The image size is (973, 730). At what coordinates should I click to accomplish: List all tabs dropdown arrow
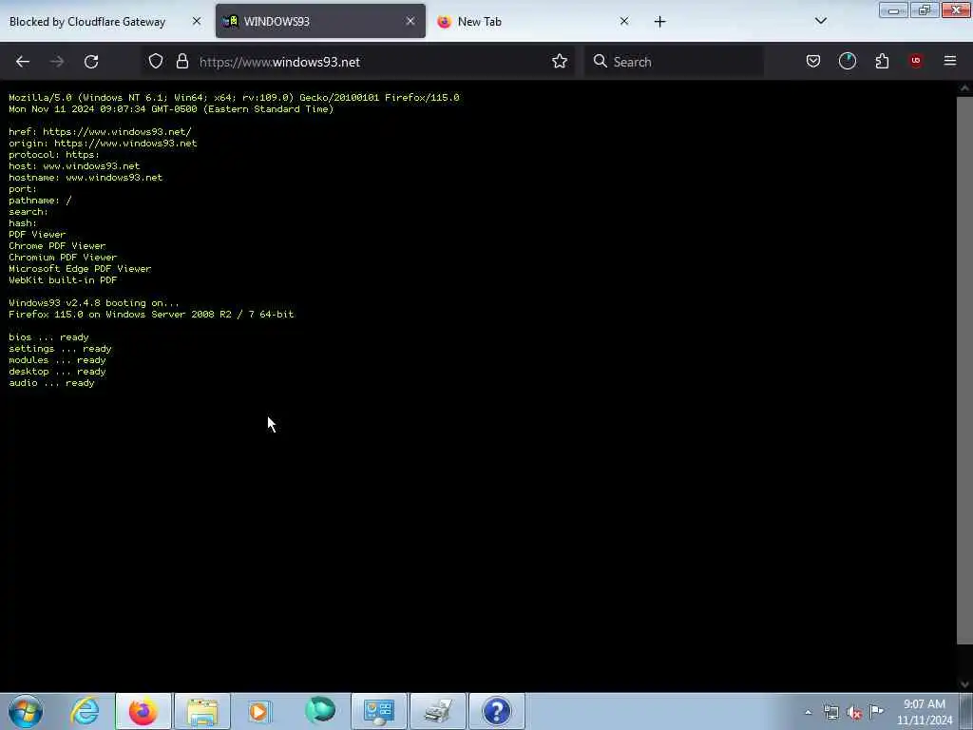820,21
